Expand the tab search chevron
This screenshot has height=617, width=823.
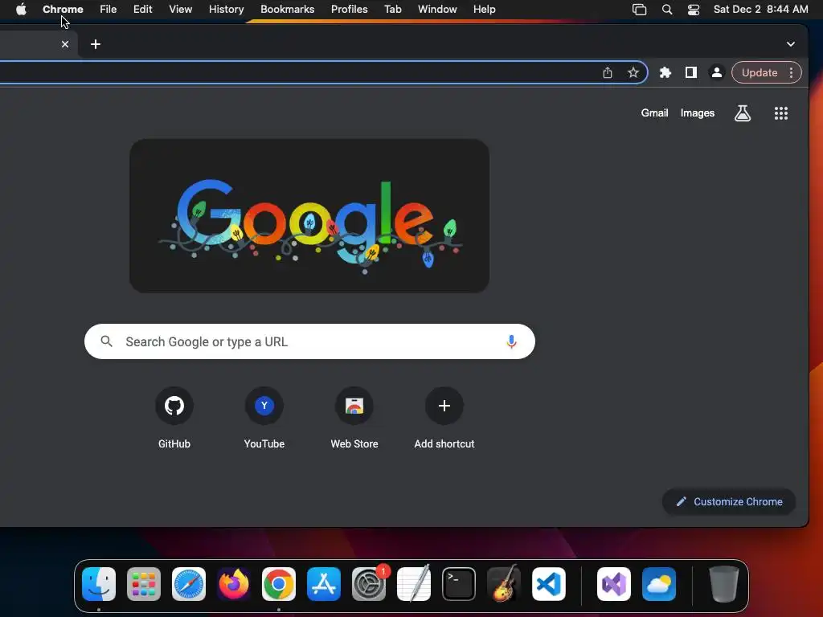pyautogui.click(x=791, y=44)
